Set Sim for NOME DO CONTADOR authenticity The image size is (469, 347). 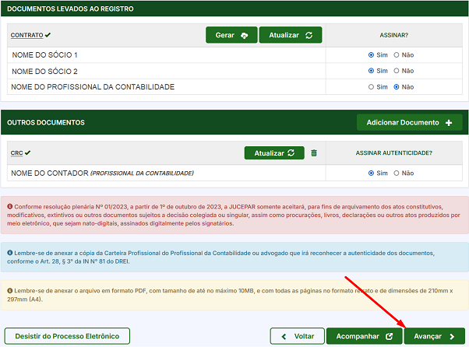point(371,173)
